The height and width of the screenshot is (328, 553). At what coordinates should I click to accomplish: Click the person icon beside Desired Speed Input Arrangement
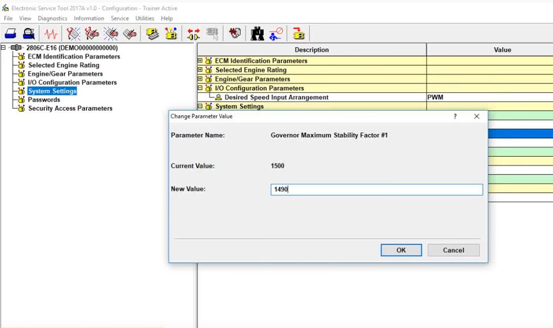[219, 97]
